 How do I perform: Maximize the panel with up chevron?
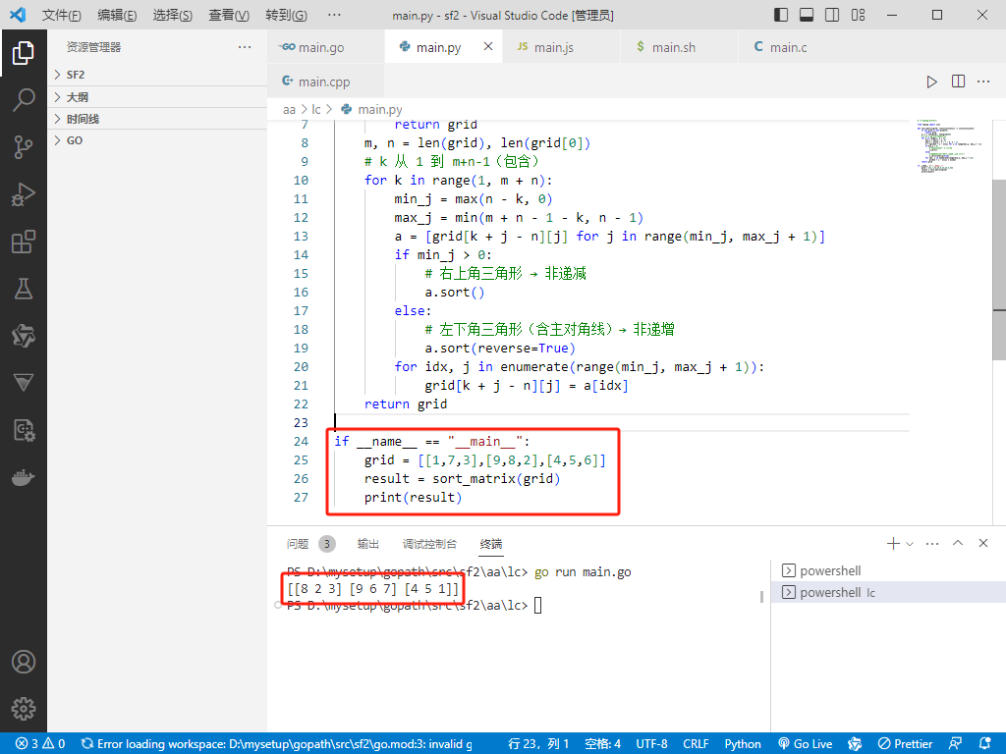[958, 543]
